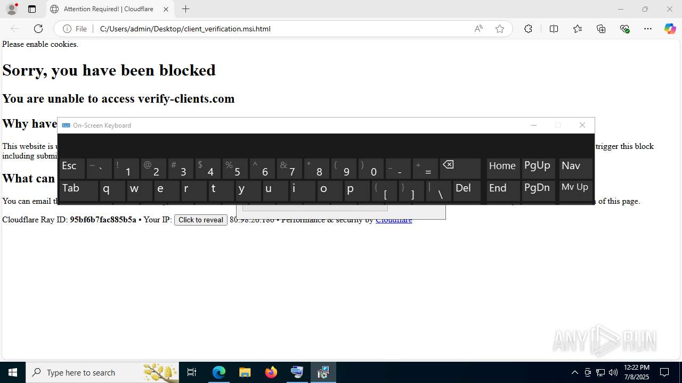Open a new browser tab

click(185, 9)
